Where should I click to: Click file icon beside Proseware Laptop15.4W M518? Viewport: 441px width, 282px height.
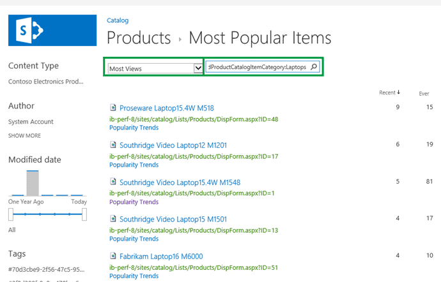[113, 108]
